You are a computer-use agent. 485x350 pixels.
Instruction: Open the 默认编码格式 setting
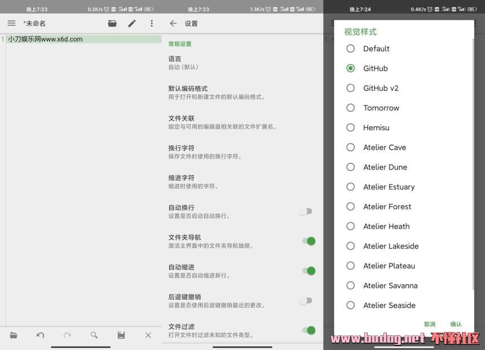(226, 92)
